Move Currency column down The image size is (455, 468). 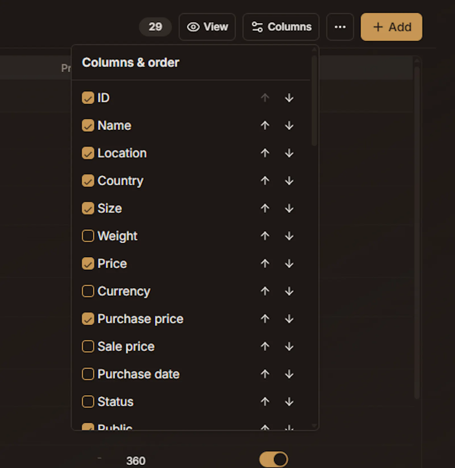click(289, 291)
